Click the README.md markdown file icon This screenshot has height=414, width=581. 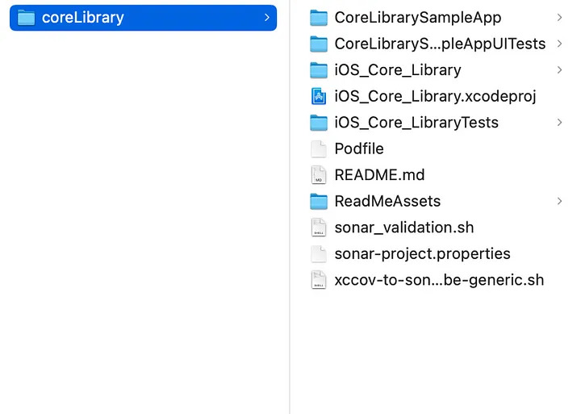(x=319, y=175)
